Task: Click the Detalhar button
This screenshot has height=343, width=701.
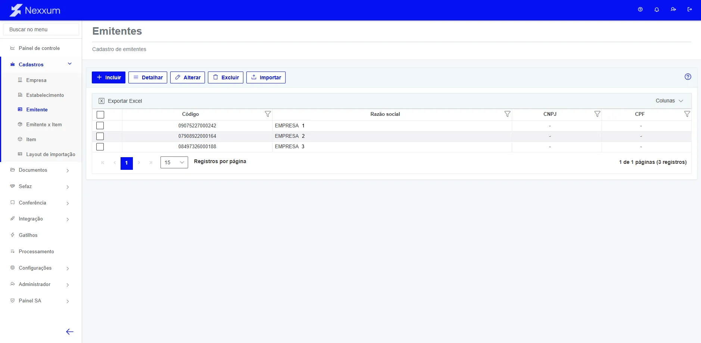Action: [148, 77]
